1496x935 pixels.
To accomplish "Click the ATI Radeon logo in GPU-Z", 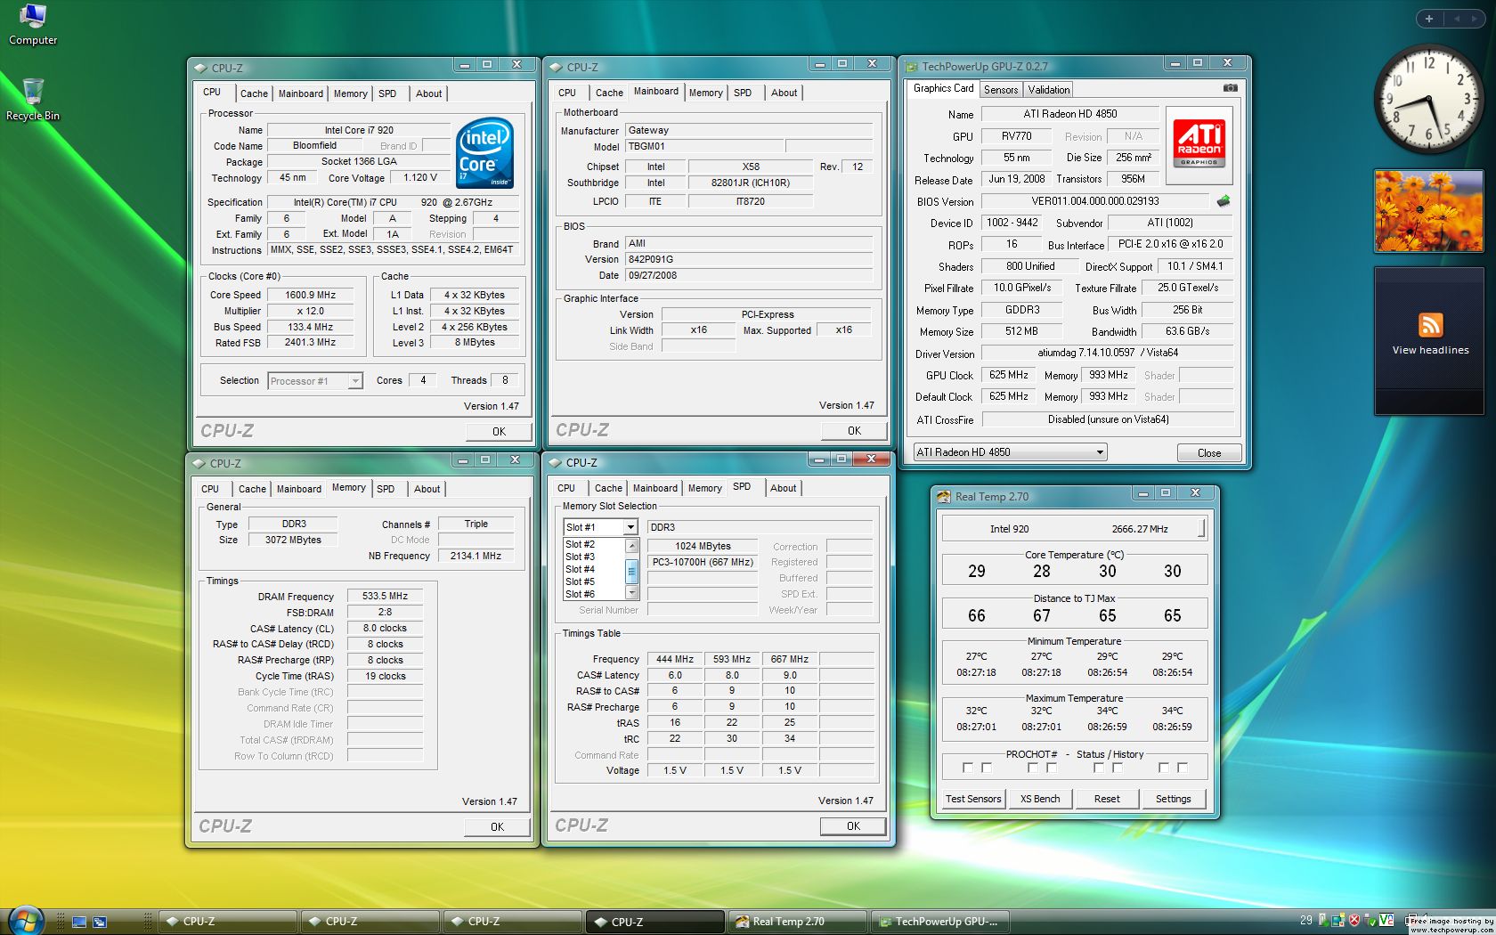I will pos(1199,144).
